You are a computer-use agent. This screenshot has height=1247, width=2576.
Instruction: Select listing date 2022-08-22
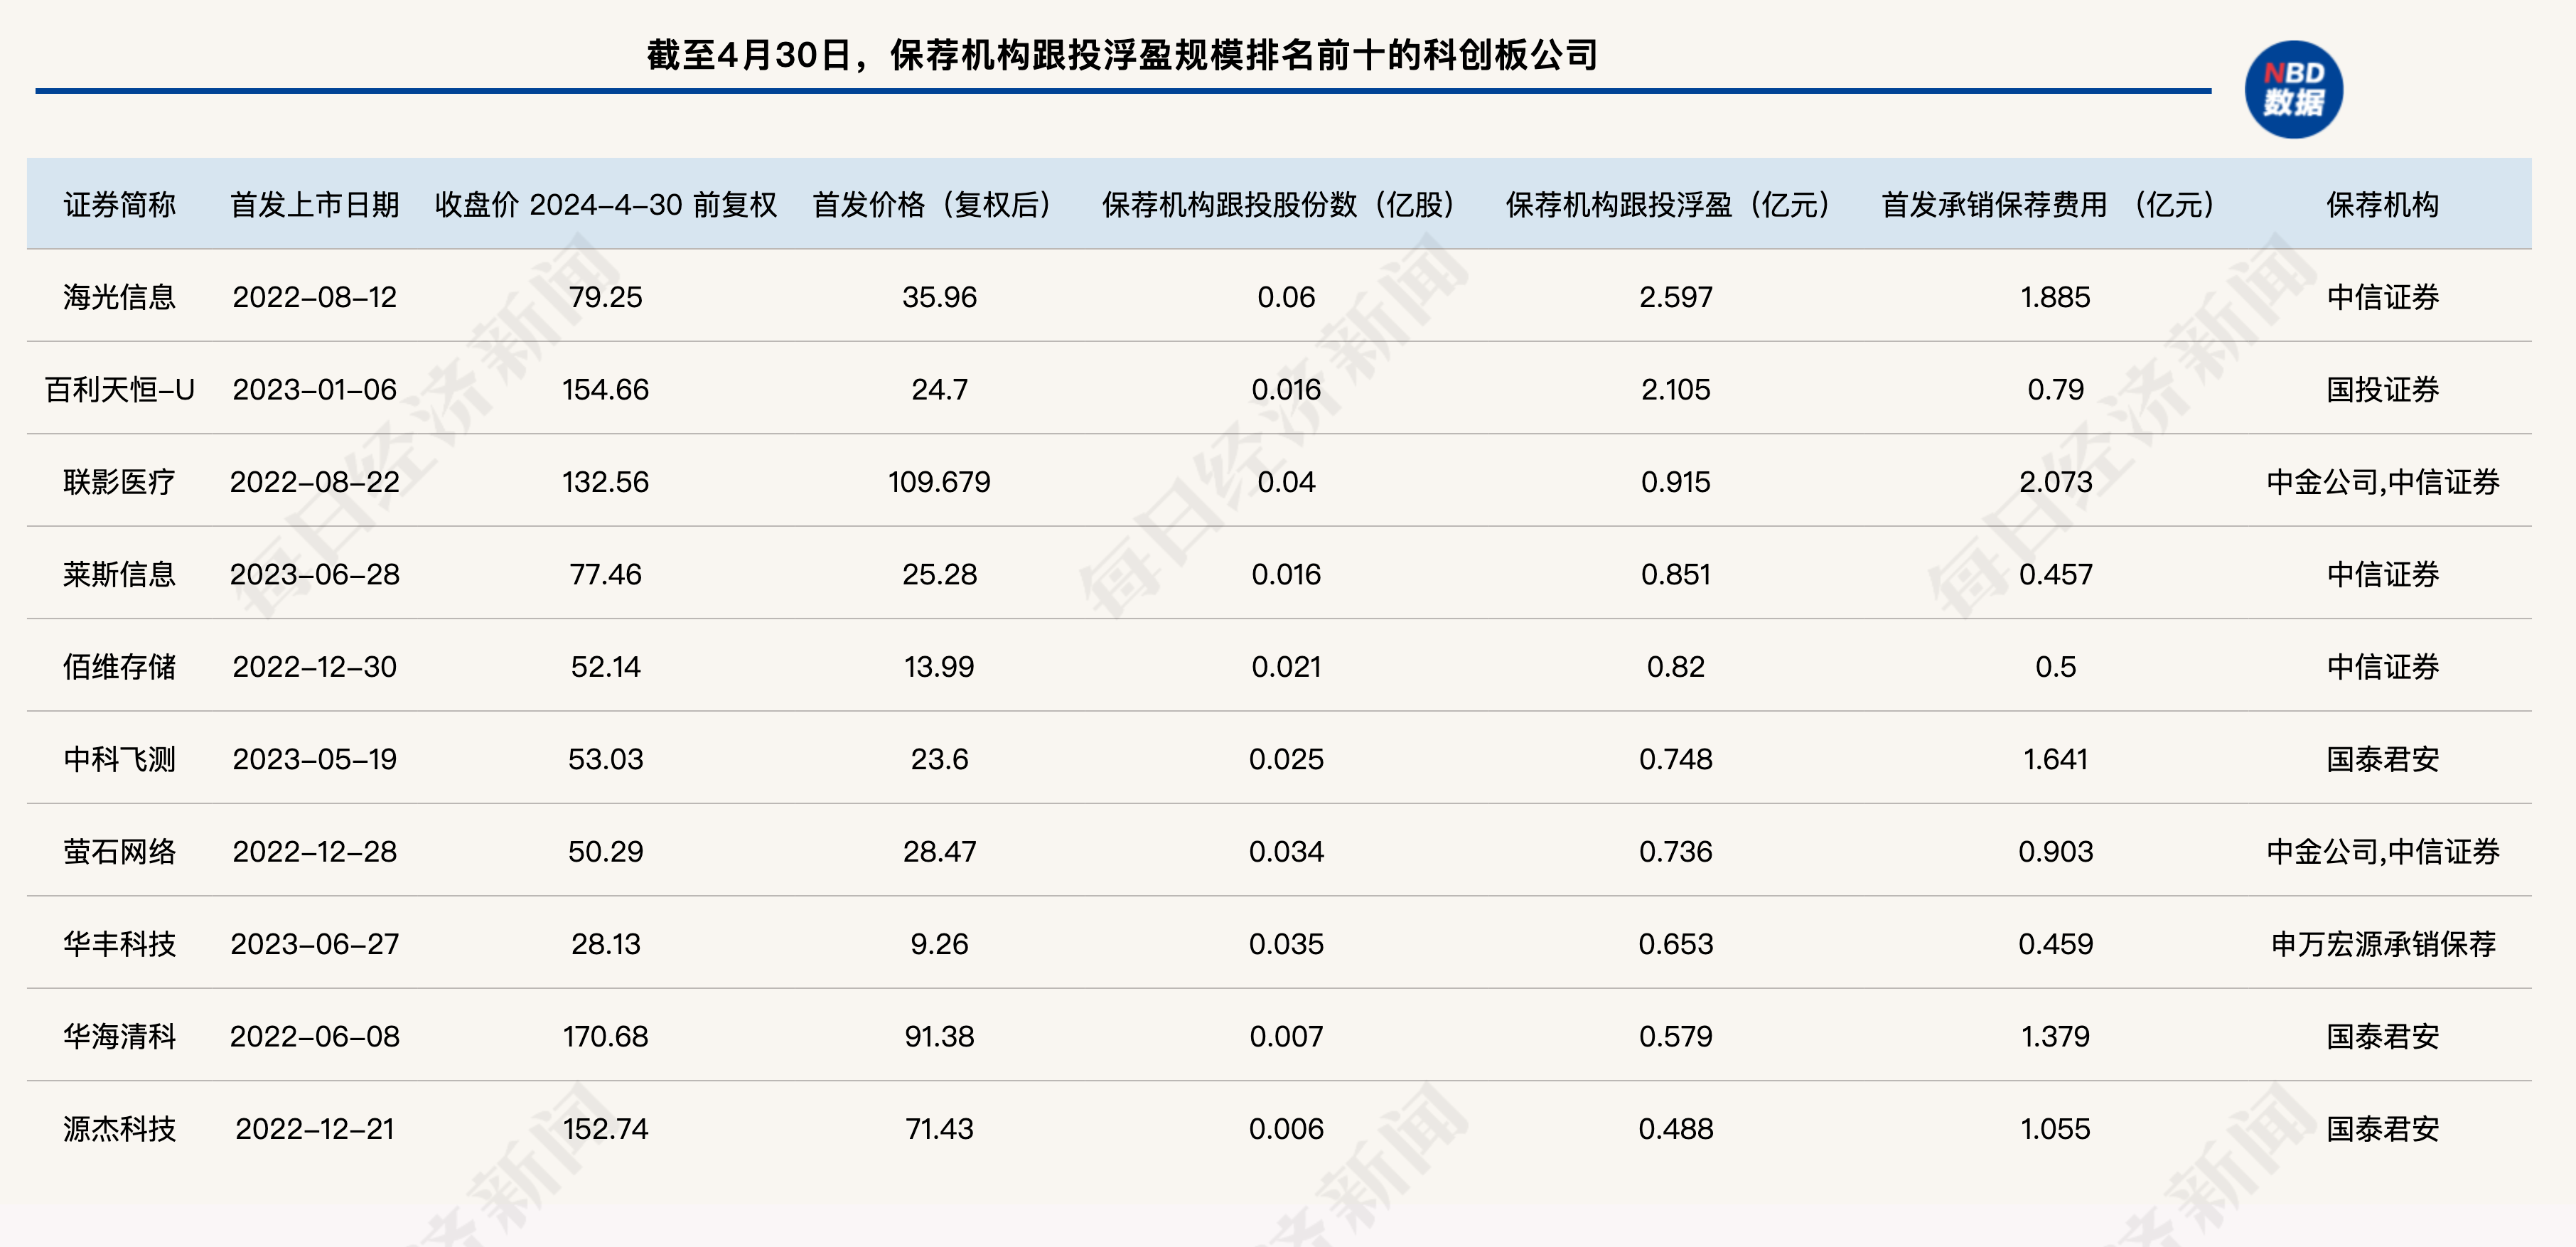tap(314, 482)
